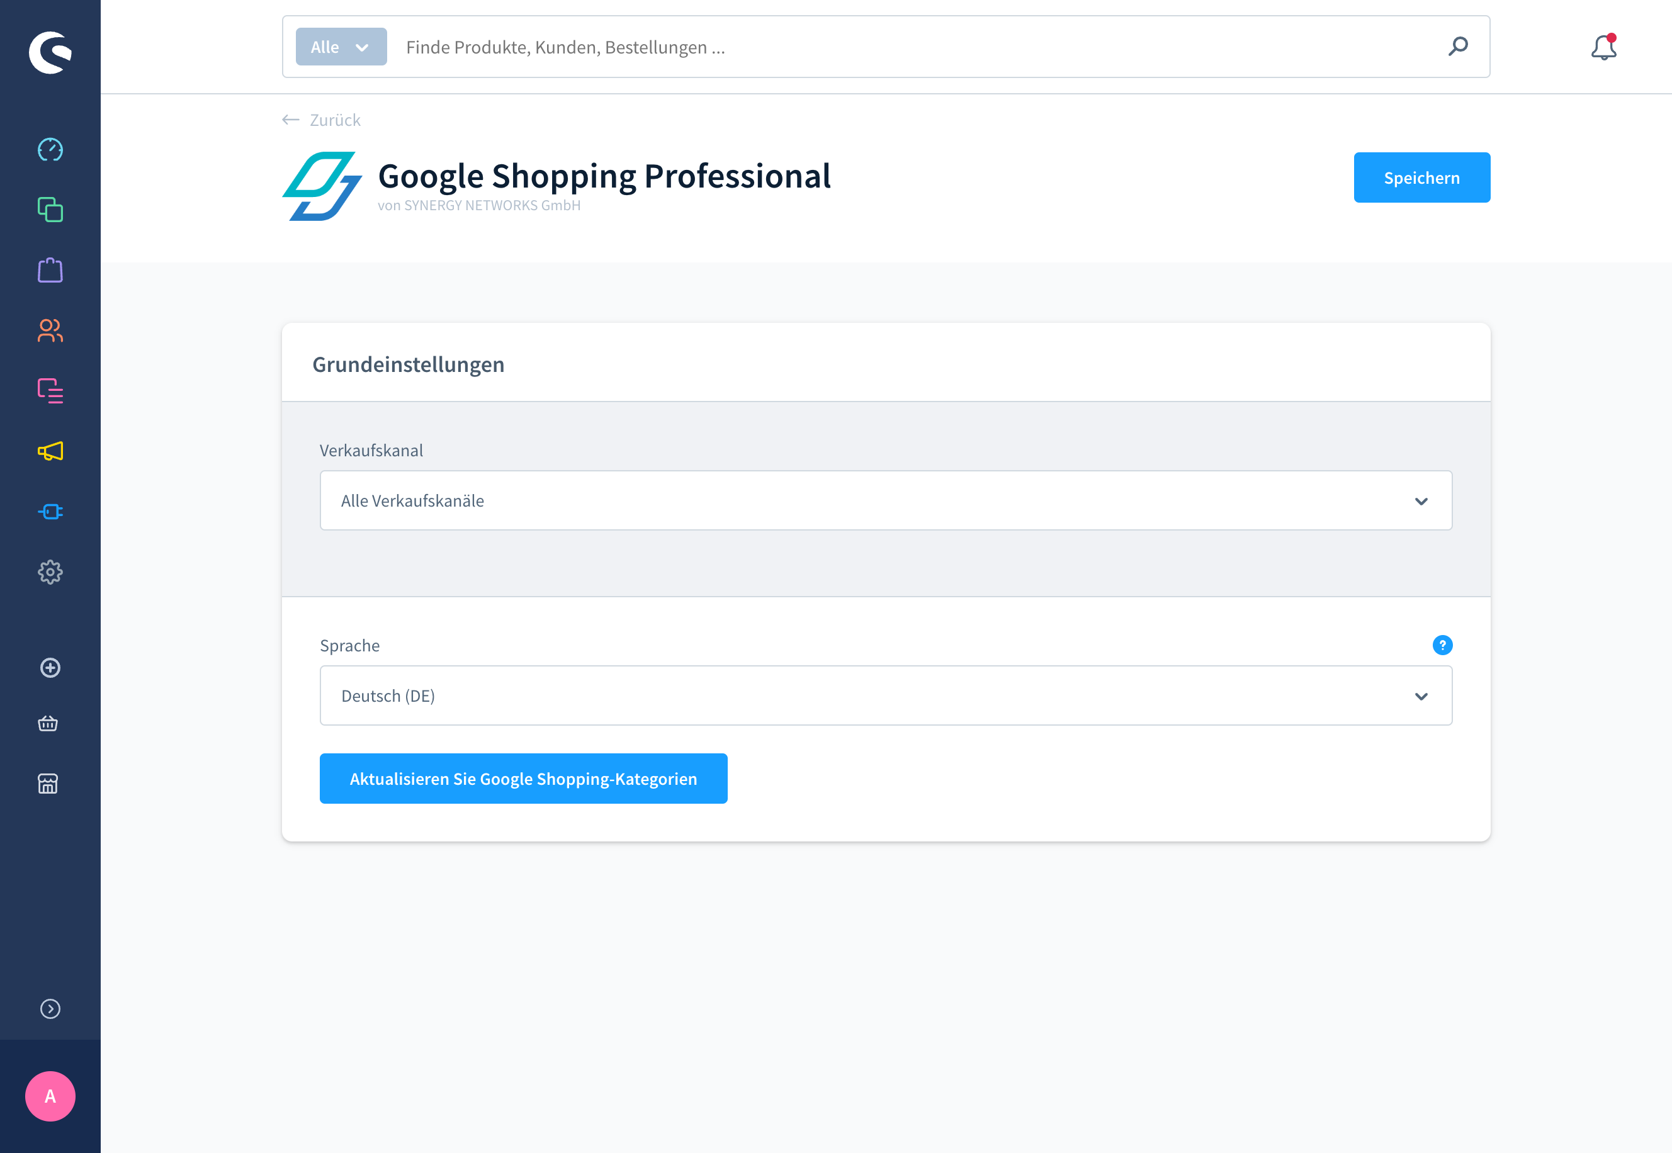Click Aktualisieren Sie Google Shopping-Kategorien button
1672x1153 pixels.
tap(523, 779)
